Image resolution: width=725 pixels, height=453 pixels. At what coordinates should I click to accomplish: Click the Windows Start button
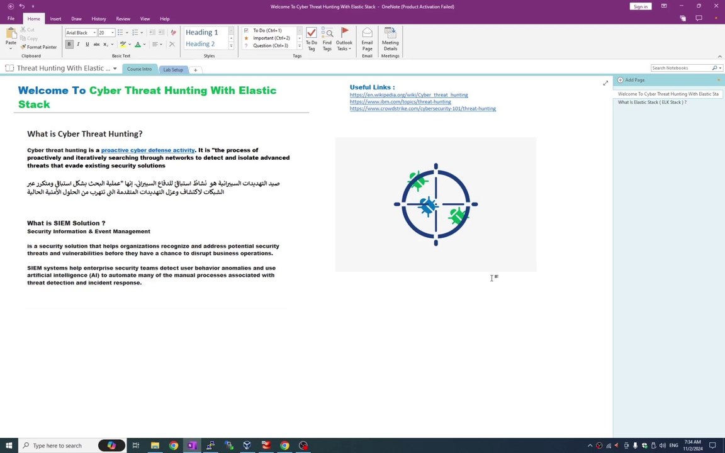pyautogui.click(x=9, y=445)
